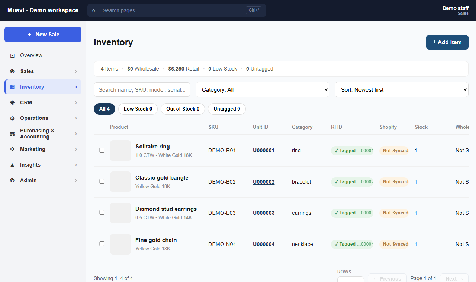The image size is (476, 282).
Task: Click the New Sale button
Action: pos(43,35)
